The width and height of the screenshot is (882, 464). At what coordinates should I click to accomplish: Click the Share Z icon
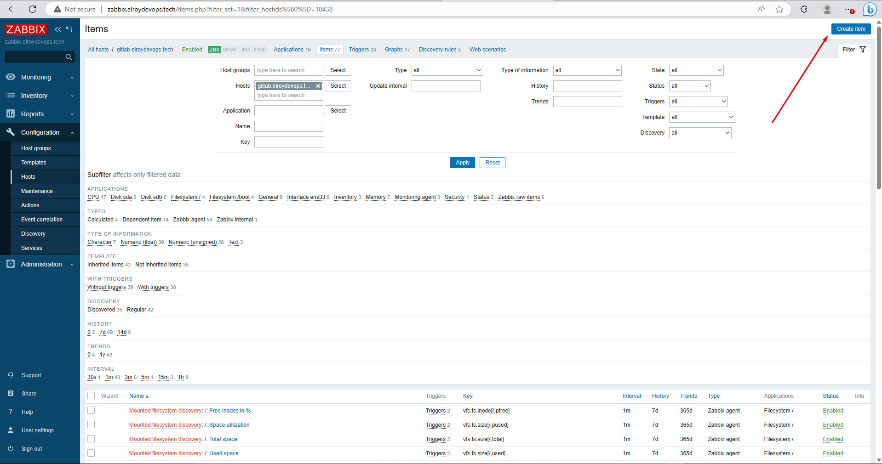(11, 393)
